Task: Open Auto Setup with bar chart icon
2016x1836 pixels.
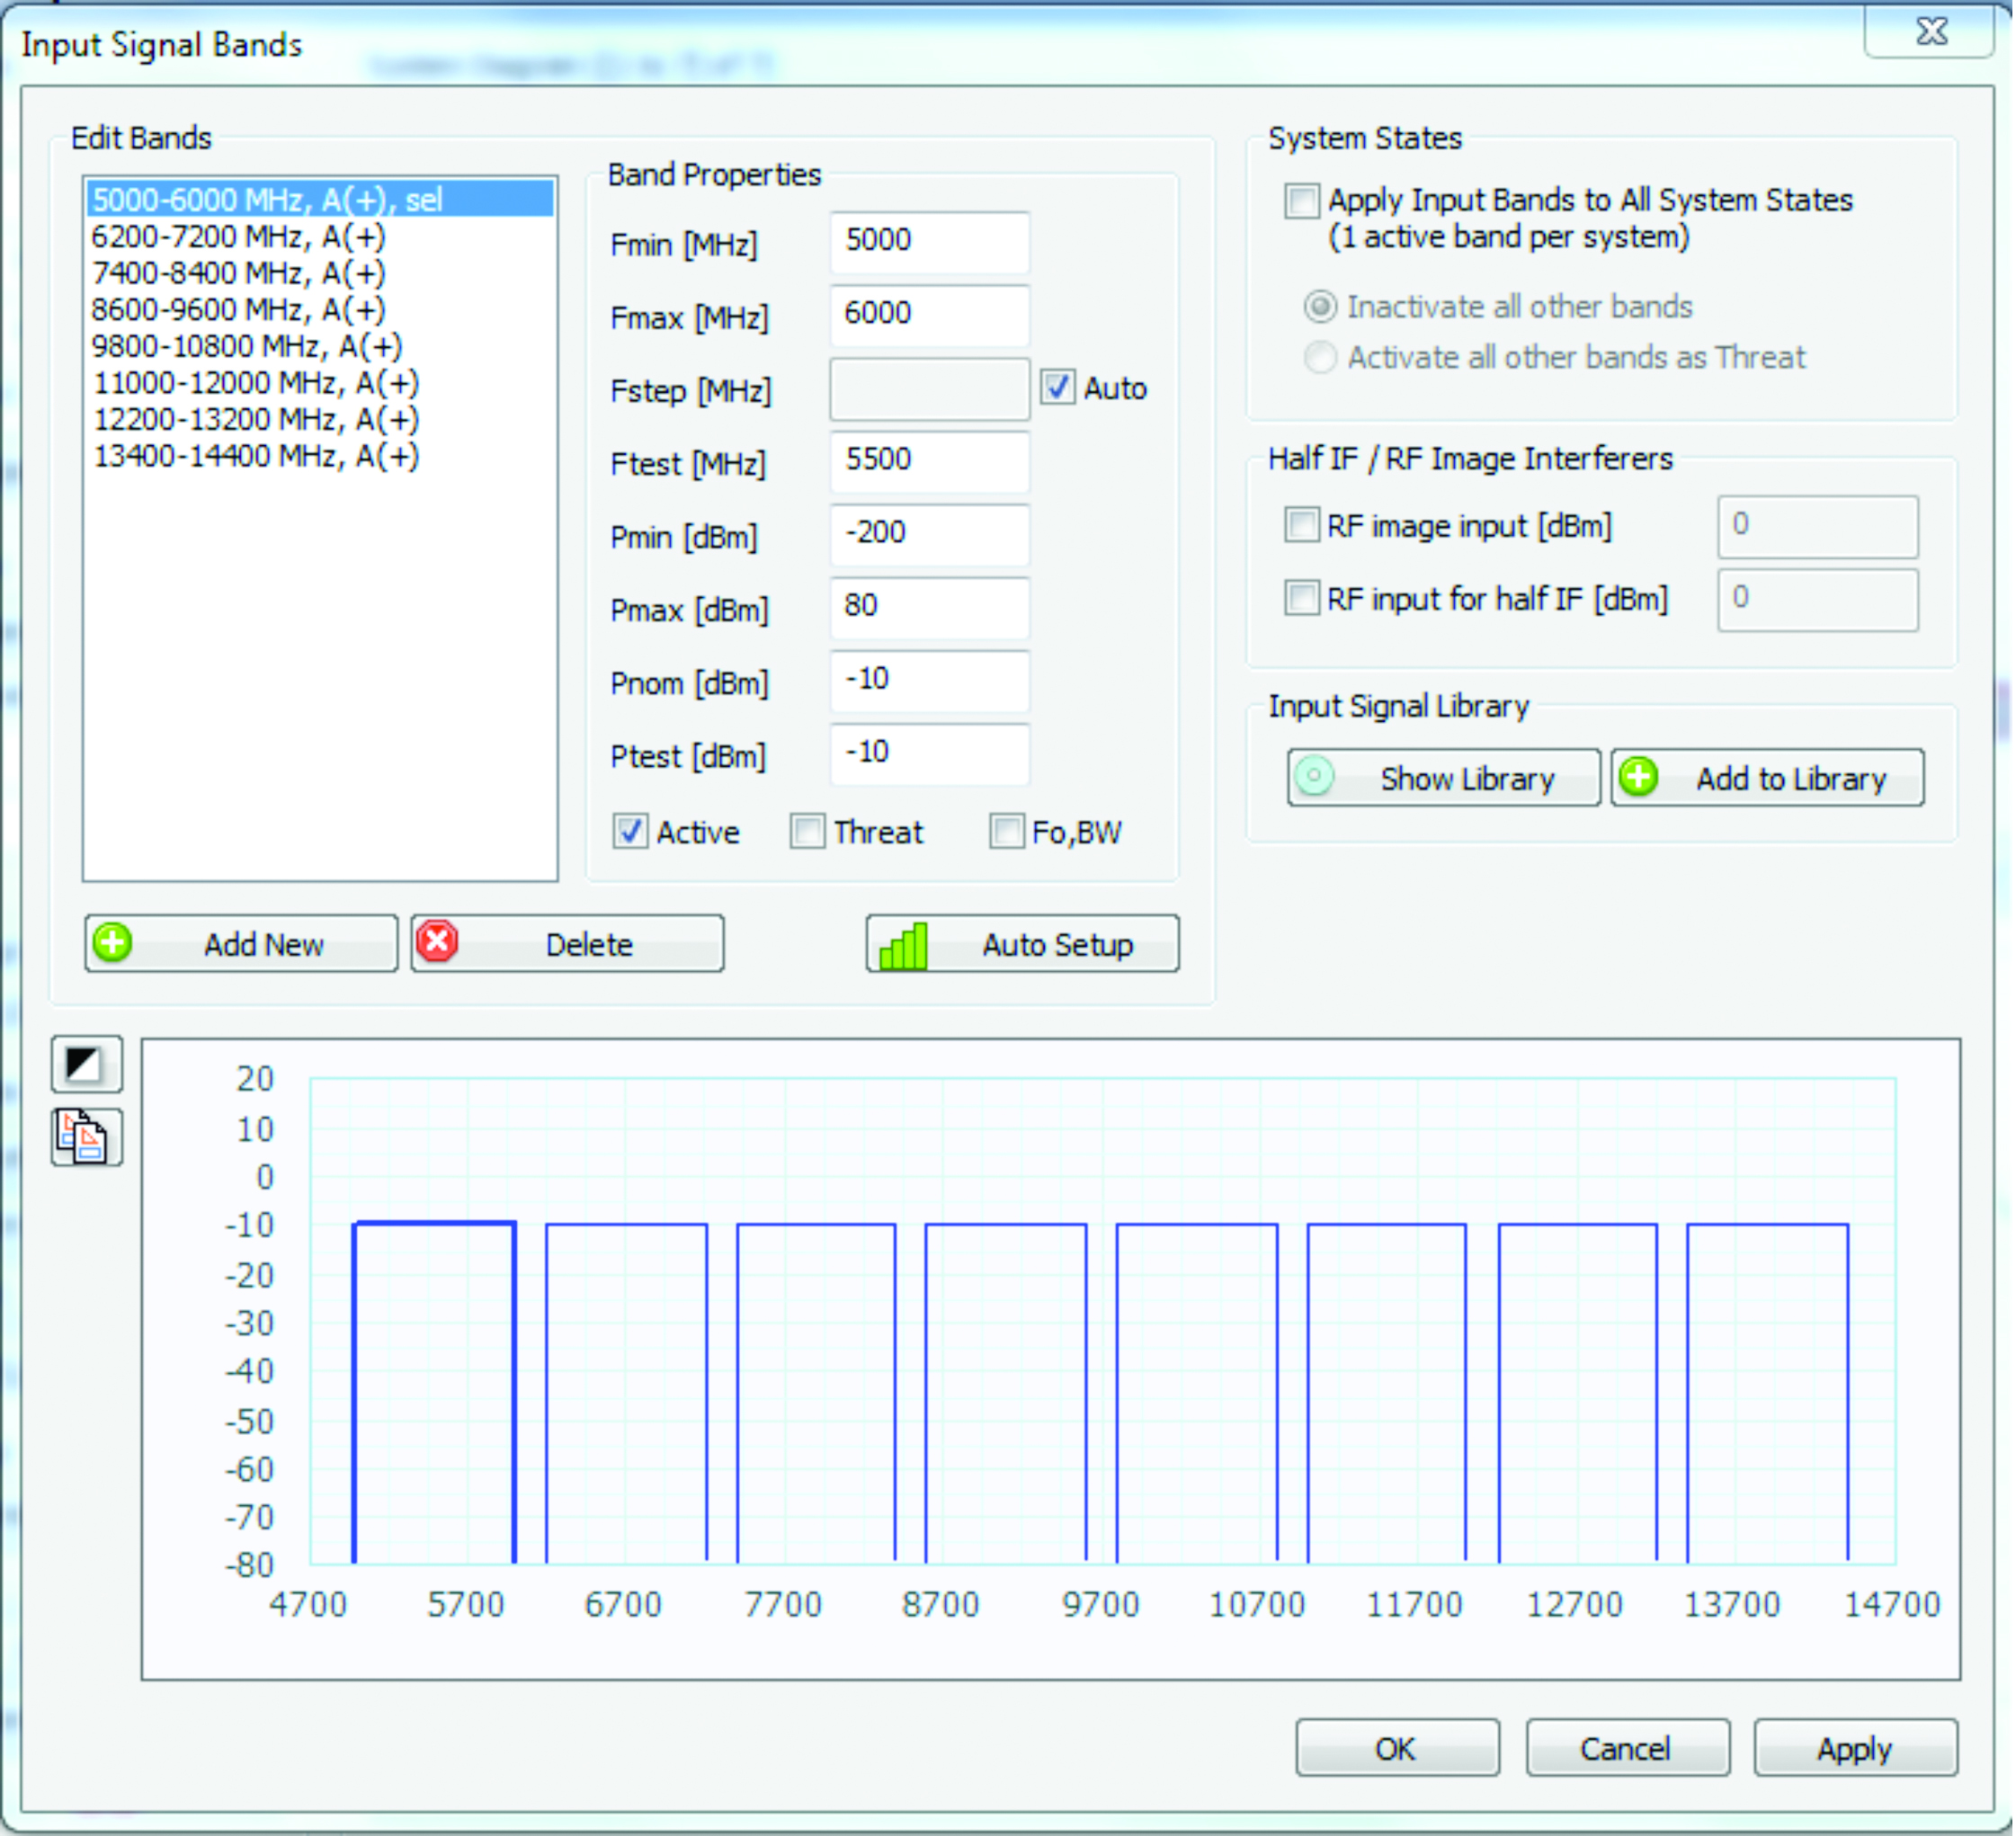Action: pos(1022,943)
